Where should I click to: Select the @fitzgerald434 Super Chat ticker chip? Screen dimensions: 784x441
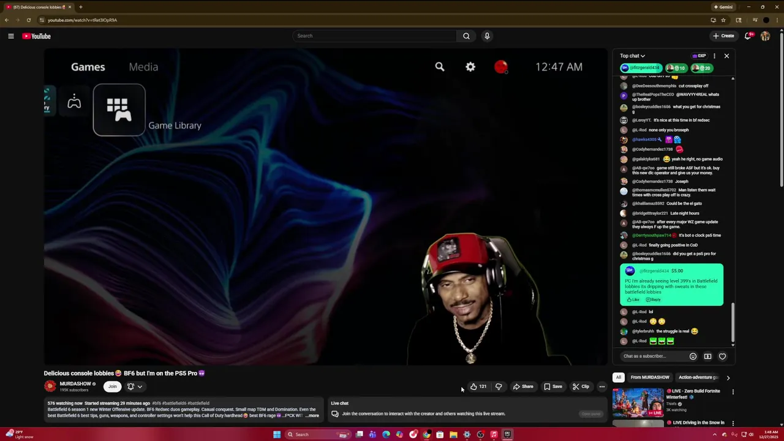641,68
